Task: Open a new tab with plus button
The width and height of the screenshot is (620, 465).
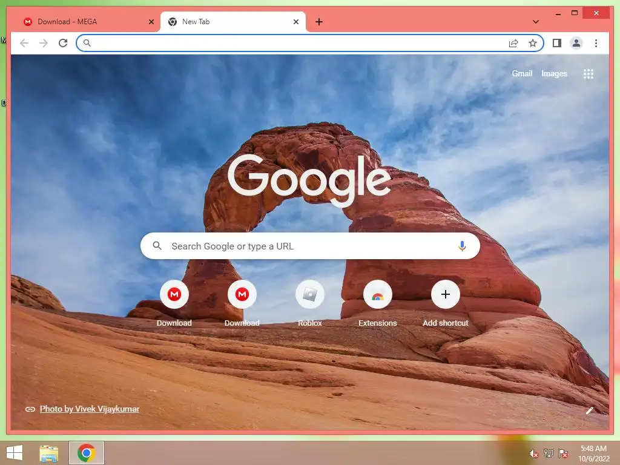Action: (319, 22)
